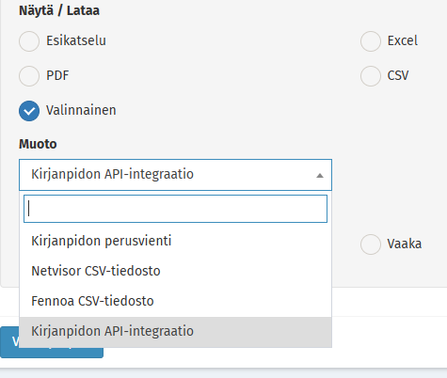
Task: Enable the Vaaka radio button circle
Action: click(x=371, y=244)
